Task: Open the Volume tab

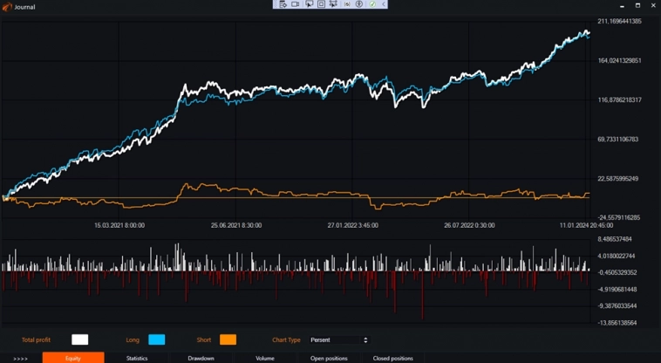Action: pos(265,358)
